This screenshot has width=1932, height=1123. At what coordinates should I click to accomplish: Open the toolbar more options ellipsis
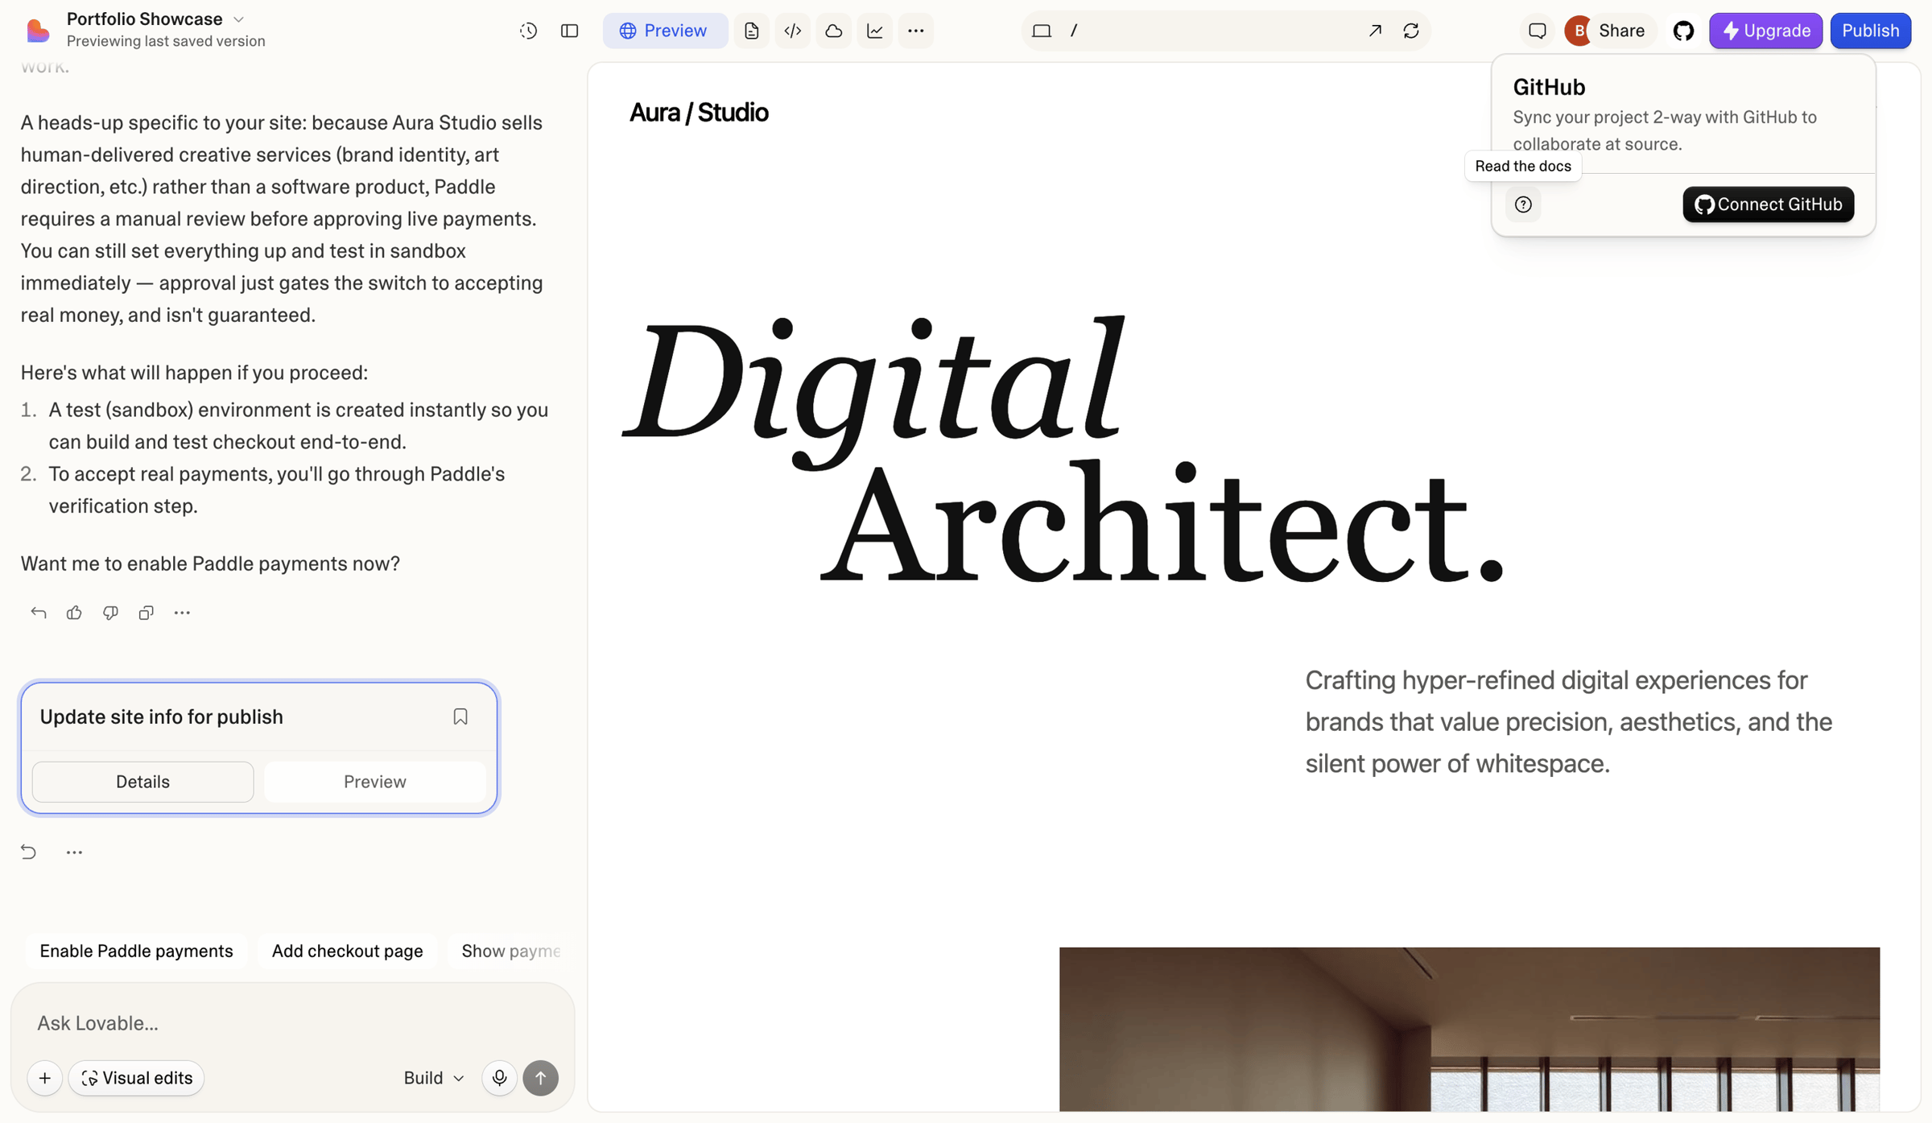pyautogui.click(x=916, y=31)
